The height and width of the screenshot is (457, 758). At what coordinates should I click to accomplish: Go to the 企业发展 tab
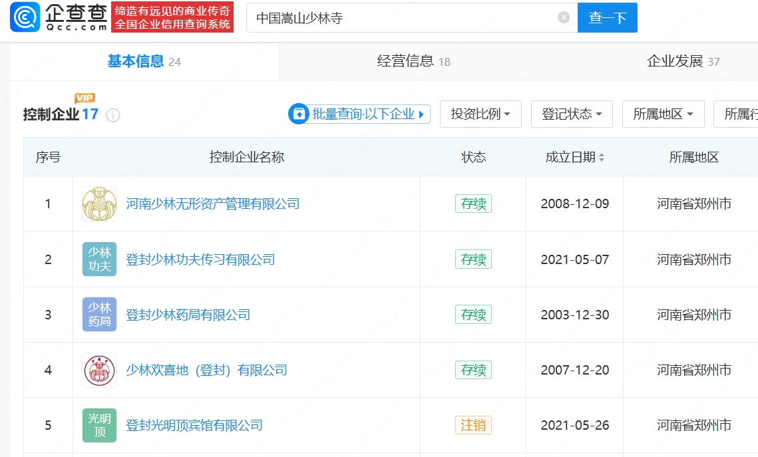(683, 62)
